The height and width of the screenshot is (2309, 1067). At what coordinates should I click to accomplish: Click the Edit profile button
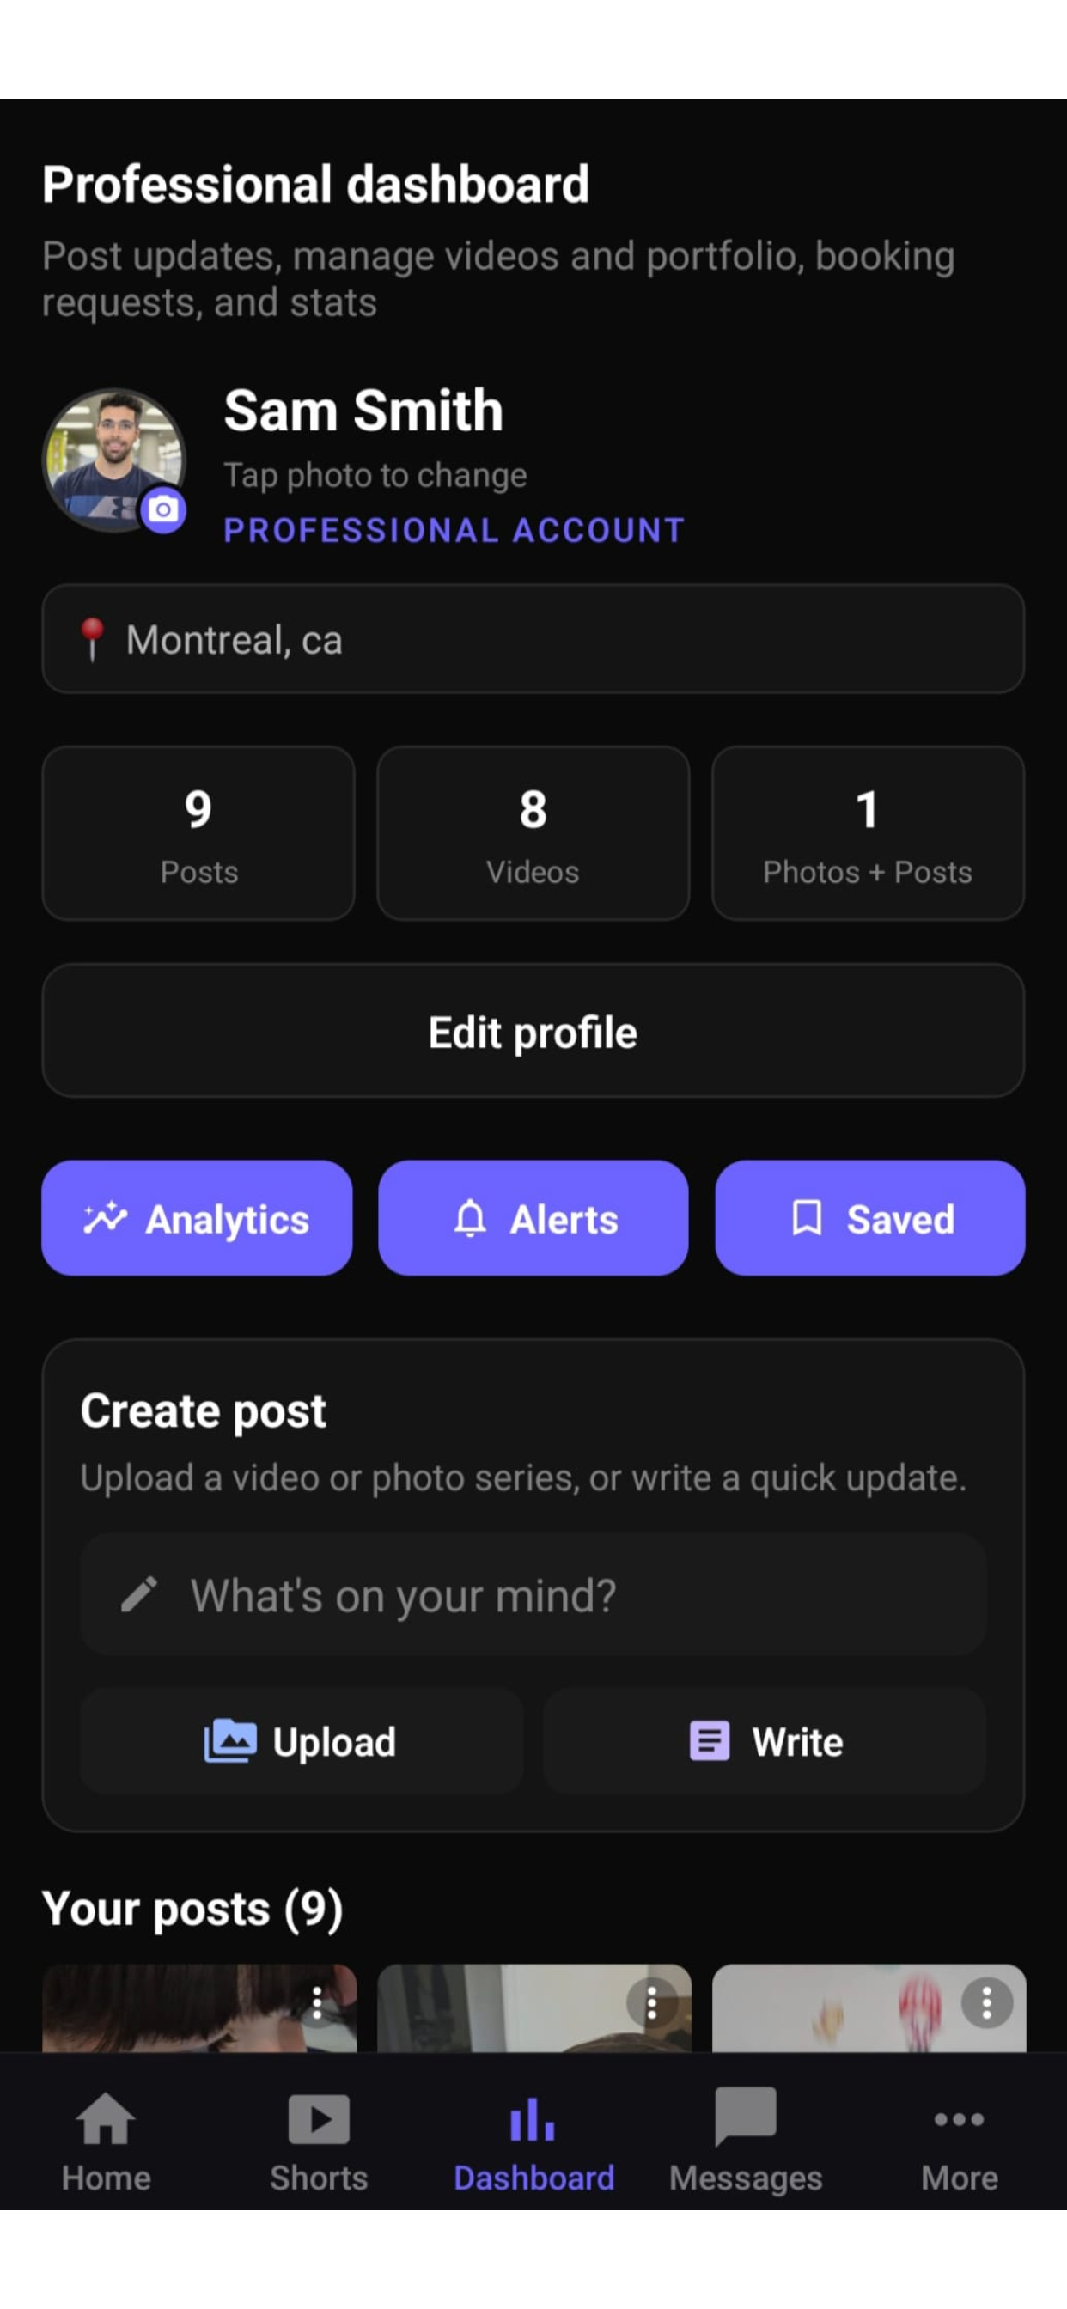tap(533, 1032)
